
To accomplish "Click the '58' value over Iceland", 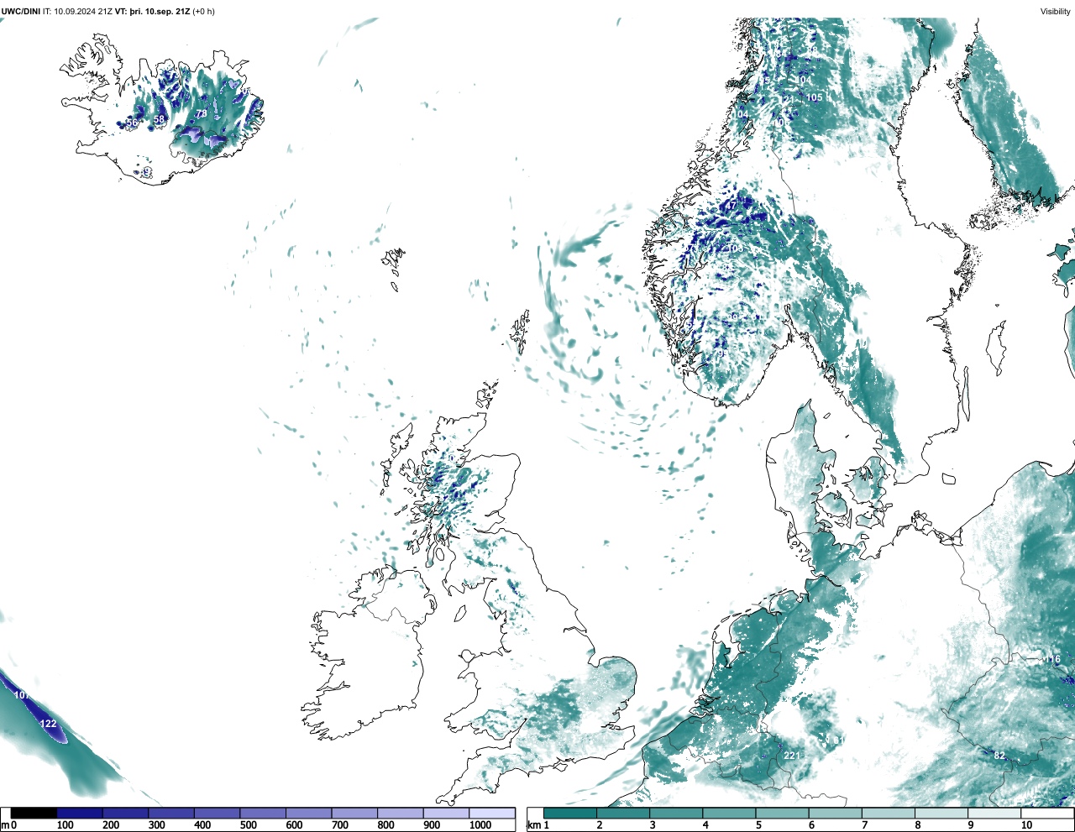I will tap(159, 120).
